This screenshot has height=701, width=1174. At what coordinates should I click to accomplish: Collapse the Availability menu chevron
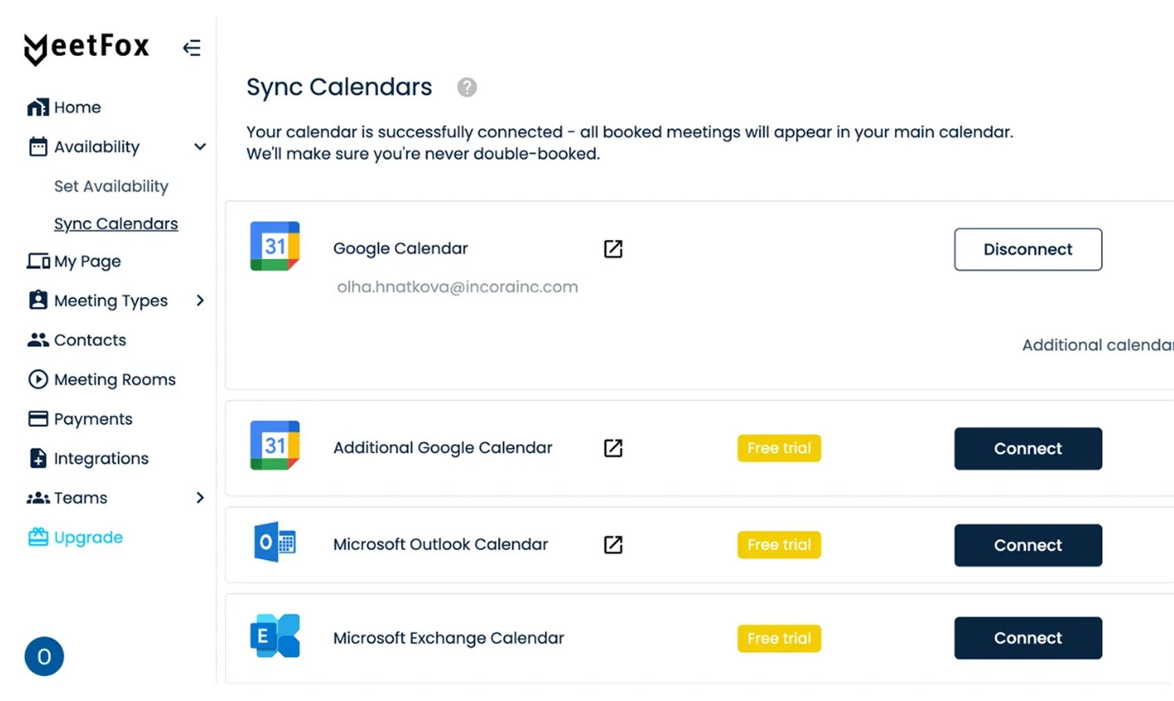point(199,147)
